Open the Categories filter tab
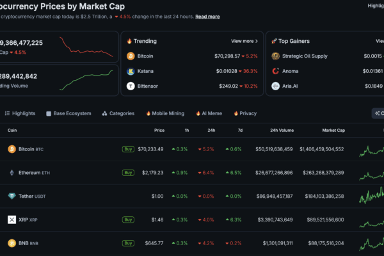The height and width of the screenshot is (256, 384). click(x=118, y=113)
